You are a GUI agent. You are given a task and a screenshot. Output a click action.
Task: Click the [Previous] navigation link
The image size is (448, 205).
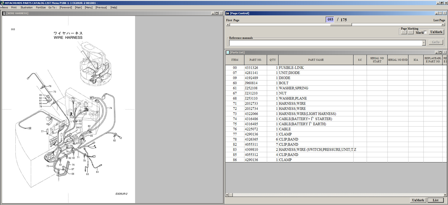(x=101, y=8)
